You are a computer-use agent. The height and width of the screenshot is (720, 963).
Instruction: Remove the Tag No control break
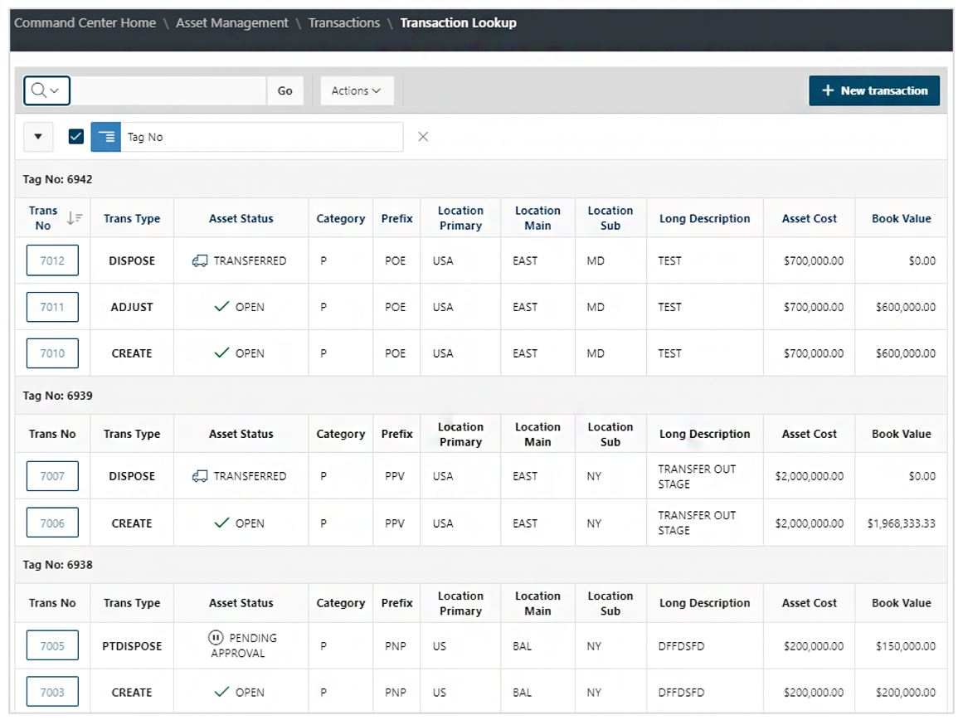point(423,137)
